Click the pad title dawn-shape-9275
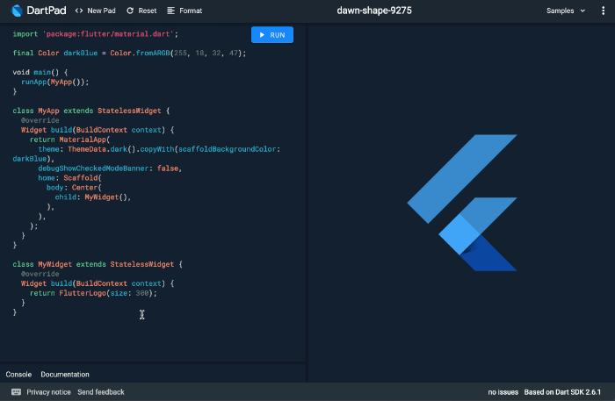 tap(374, 11)
